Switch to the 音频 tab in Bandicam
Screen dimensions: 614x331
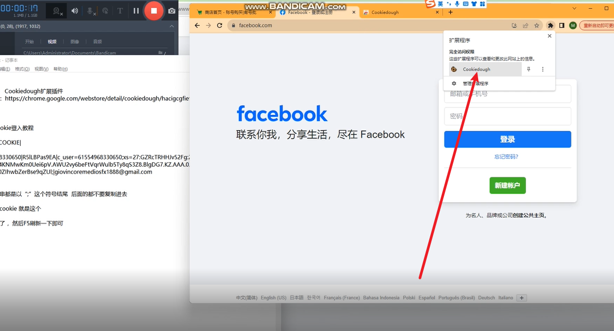(x=97, y=42)
